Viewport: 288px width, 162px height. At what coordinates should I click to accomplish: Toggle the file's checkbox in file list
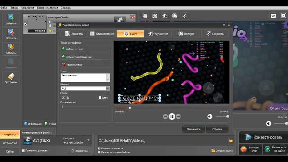tap(26, 24)
